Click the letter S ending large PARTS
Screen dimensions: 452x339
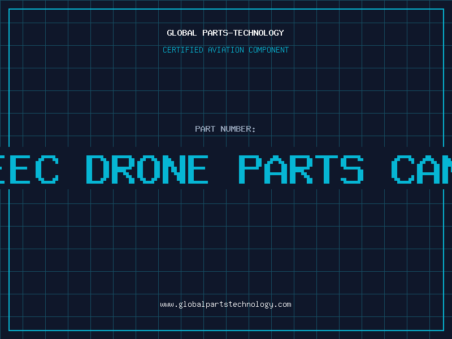coord(352,169)
